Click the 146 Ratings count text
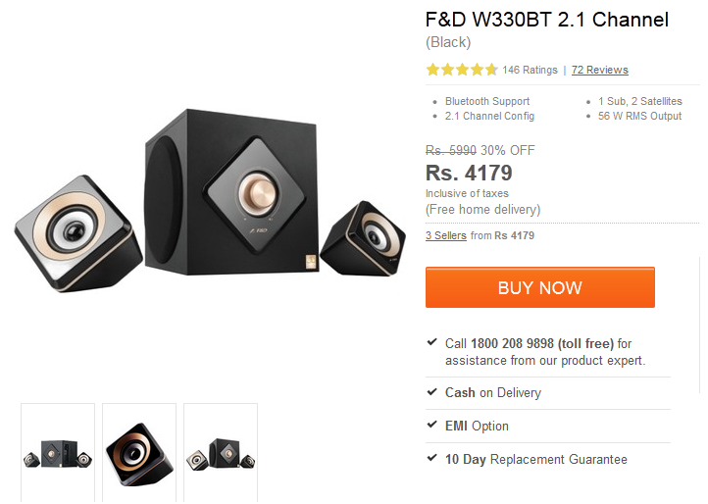The width and height of the screenshot is (708, 504). (x=530, y=70)
